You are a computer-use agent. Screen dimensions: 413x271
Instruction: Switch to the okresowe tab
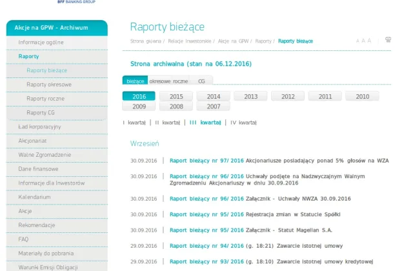coord(160,81)
